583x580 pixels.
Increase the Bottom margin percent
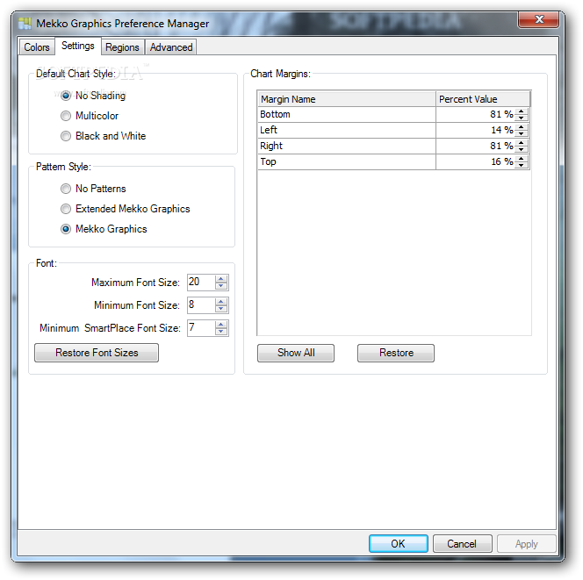tap(522, 111)
